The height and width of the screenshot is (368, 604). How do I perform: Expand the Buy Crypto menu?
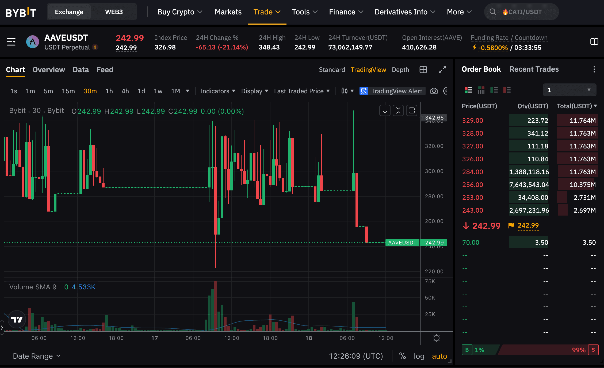[x=180, y=12]
